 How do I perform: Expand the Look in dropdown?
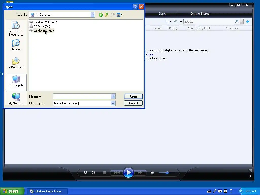pyautogui.click(x=92, y=15)
